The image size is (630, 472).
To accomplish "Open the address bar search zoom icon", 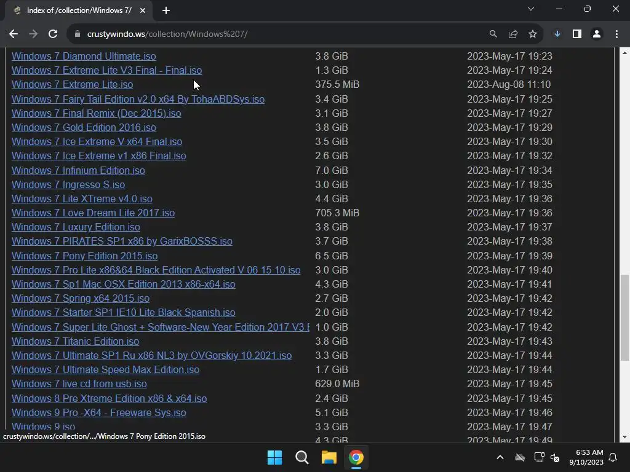I will pyautogui.click(x=493, y=34).
